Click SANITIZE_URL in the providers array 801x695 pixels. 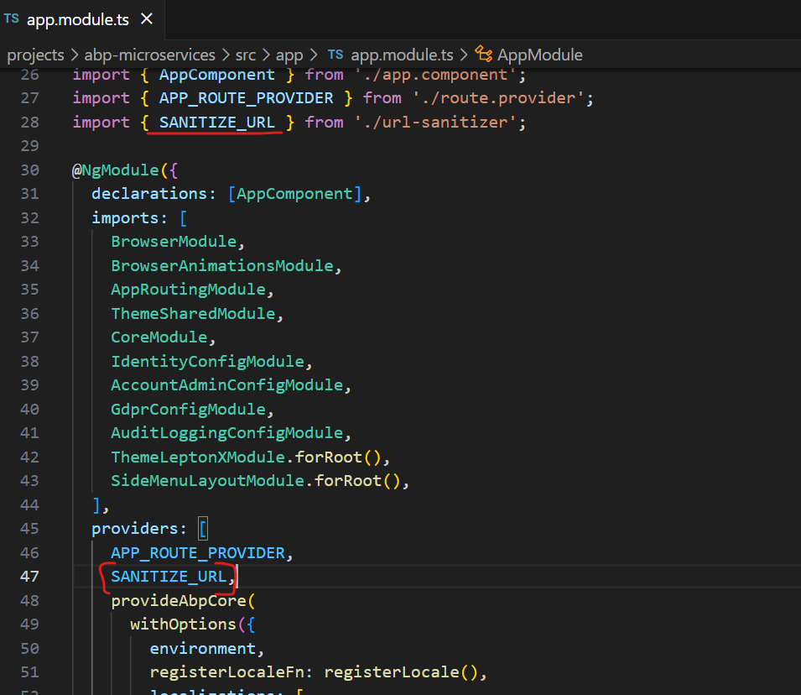[x=168, y=577]
